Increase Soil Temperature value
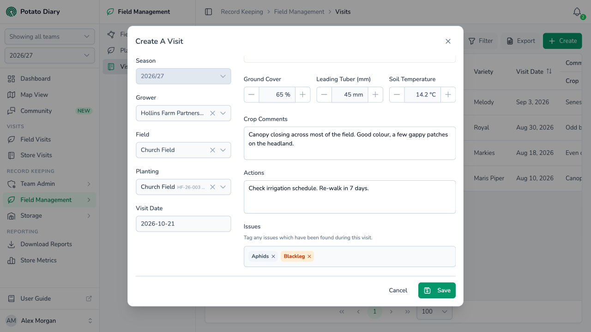 [x=448, y=95]
